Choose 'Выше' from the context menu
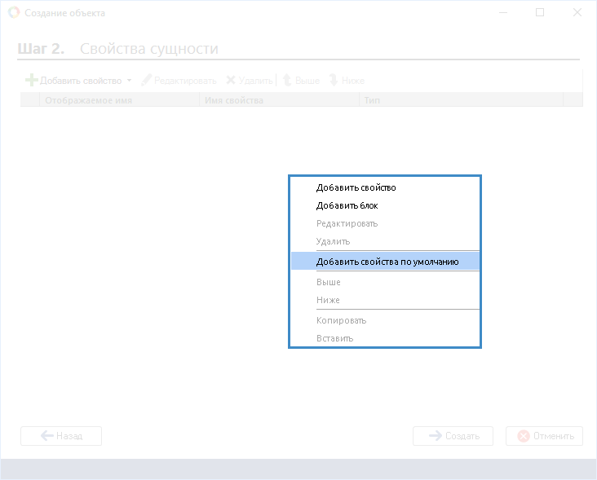 (x=328, y=282)
